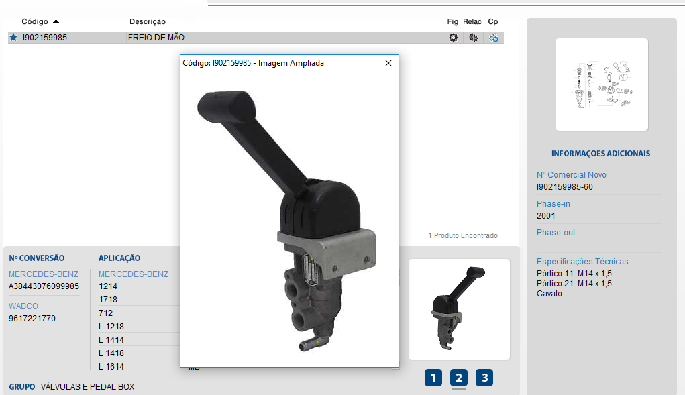Show product image 1

click(x=433, y=378)
